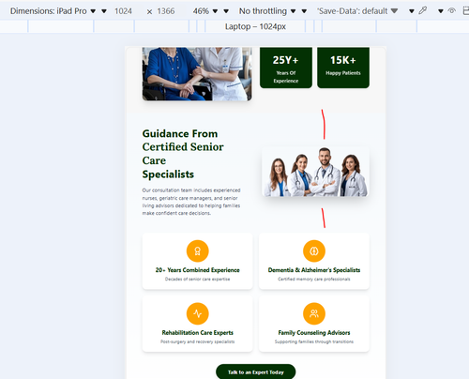Click Rehabilitation Care Experts title
The height and width of the screenshot is (379, 469).
coord(198,332)
